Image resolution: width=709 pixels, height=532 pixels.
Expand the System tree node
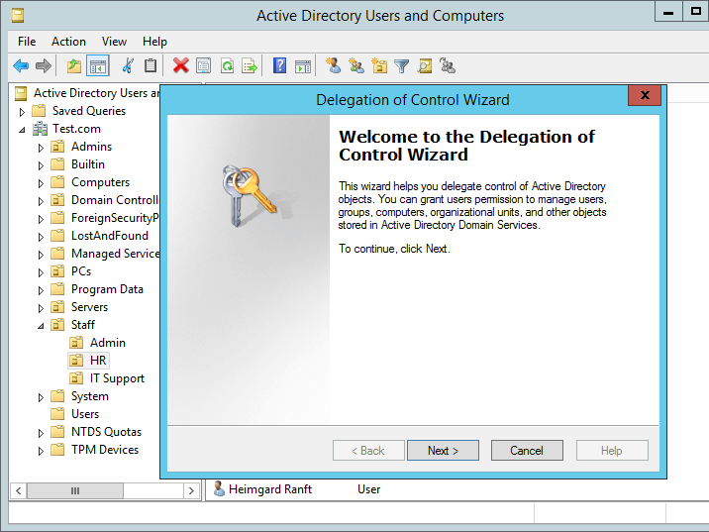click(x=41, y=397)
